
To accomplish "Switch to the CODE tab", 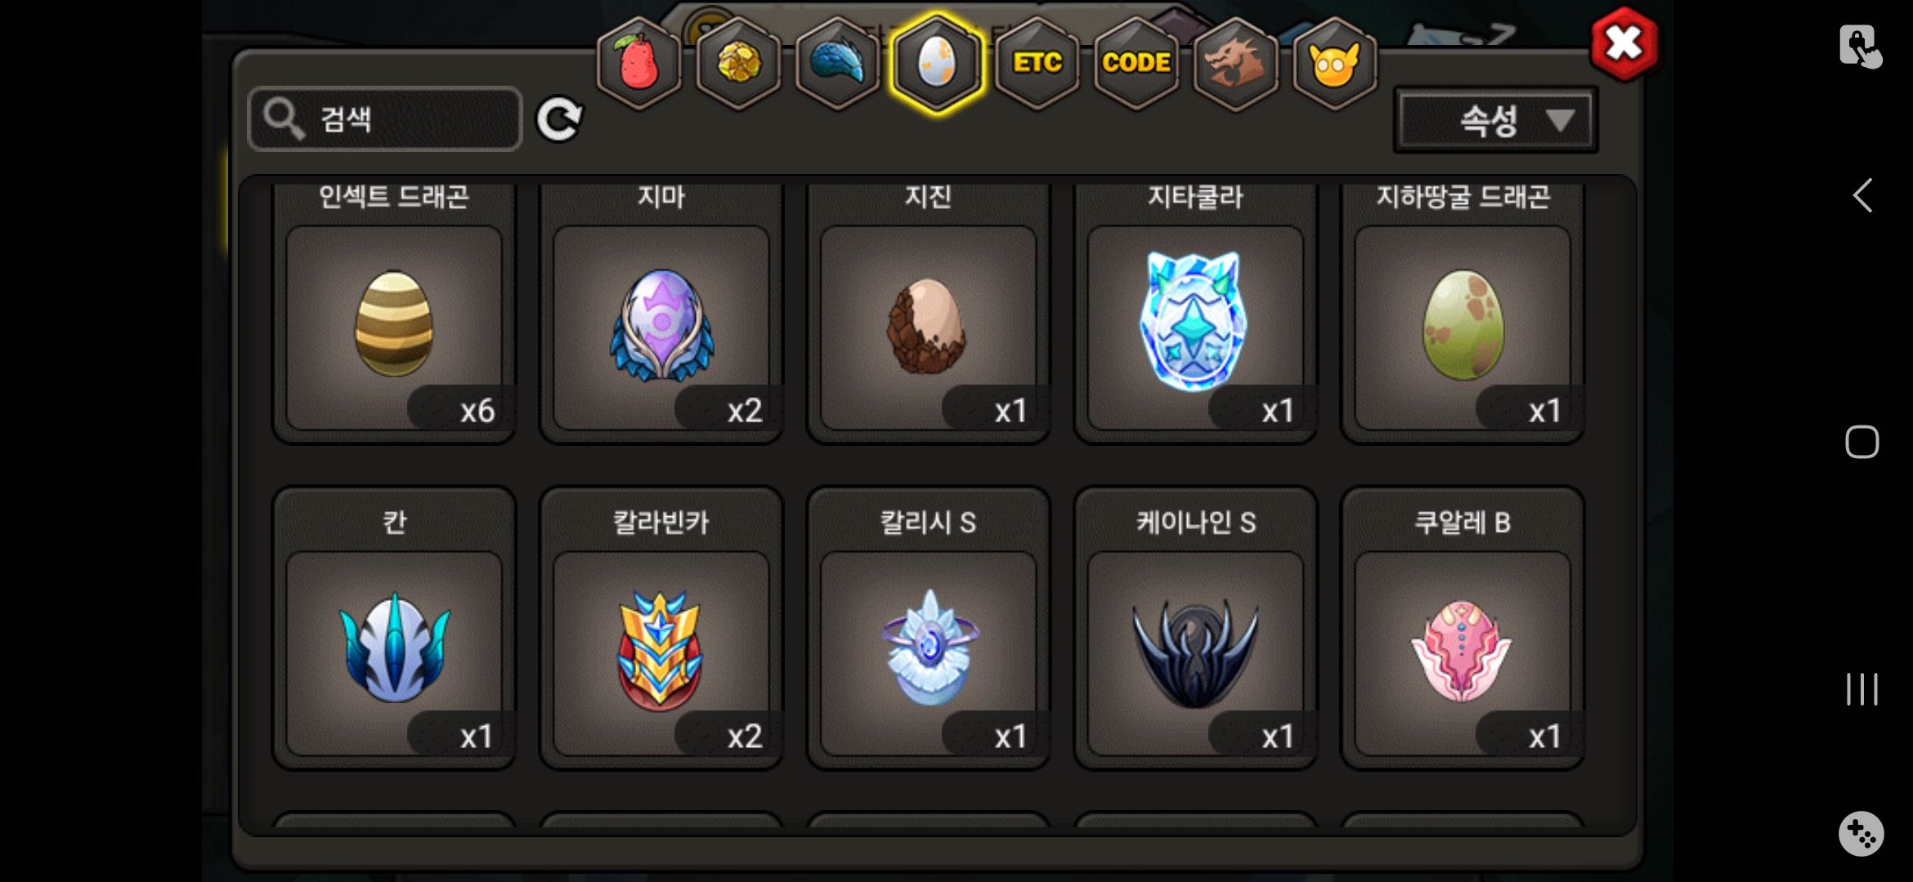I will 1136,63.
